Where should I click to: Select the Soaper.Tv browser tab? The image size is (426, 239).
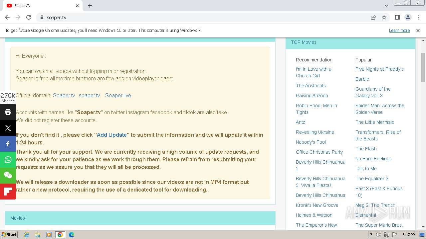click(x=43, y=6)
